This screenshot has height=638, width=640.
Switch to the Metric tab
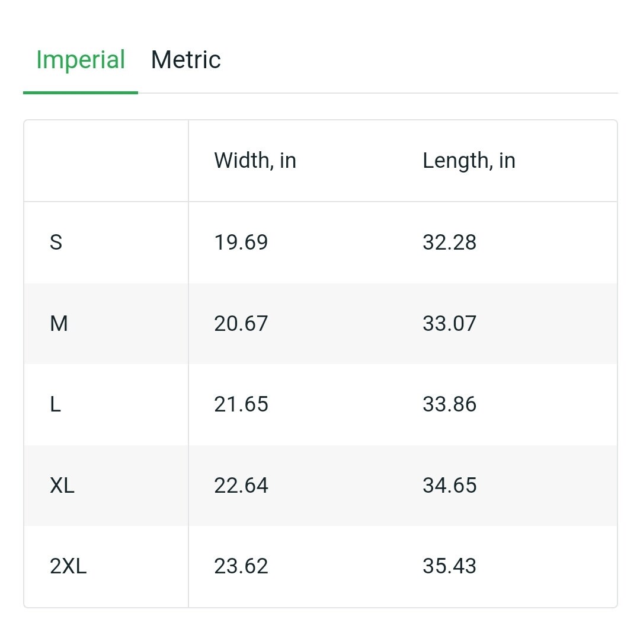pos(185,60)
